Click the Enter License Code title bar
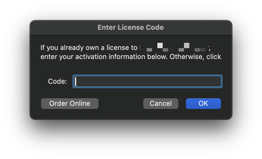Screen dimensions: 262x159 (x=131, y=27)
